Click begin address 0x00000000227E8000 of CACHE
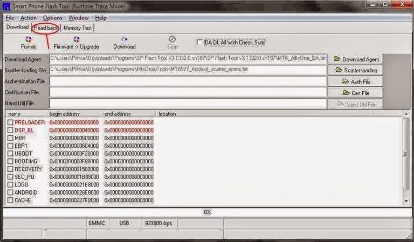Image resolution: width=414 pixels, height=242 pixels. pyautogui.click(x=74, y=200)
